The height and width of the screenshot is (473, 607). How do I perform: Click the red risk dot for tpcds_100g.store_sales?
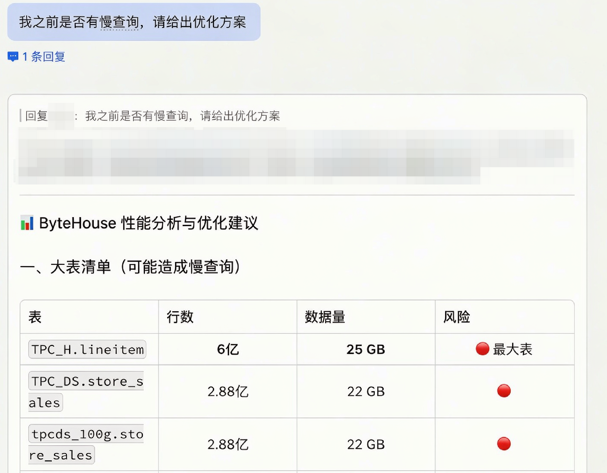504,444
